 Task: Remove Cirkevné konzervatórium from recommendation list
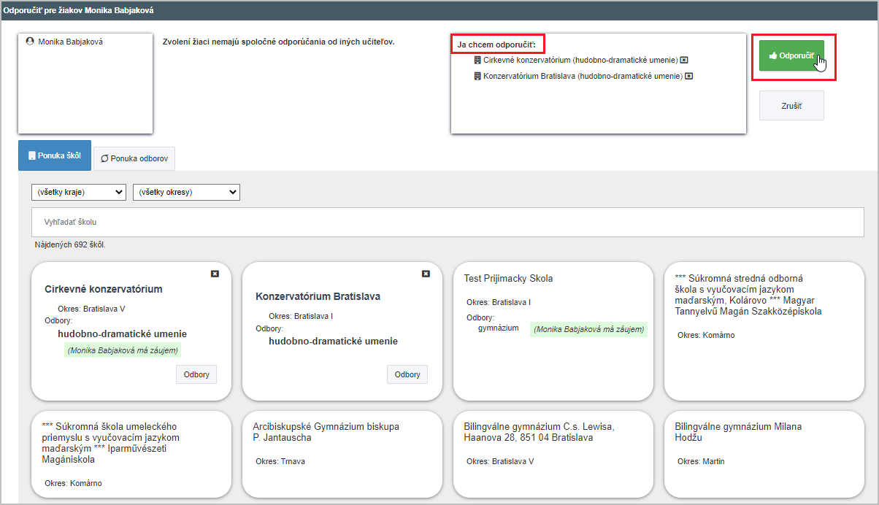684,60
